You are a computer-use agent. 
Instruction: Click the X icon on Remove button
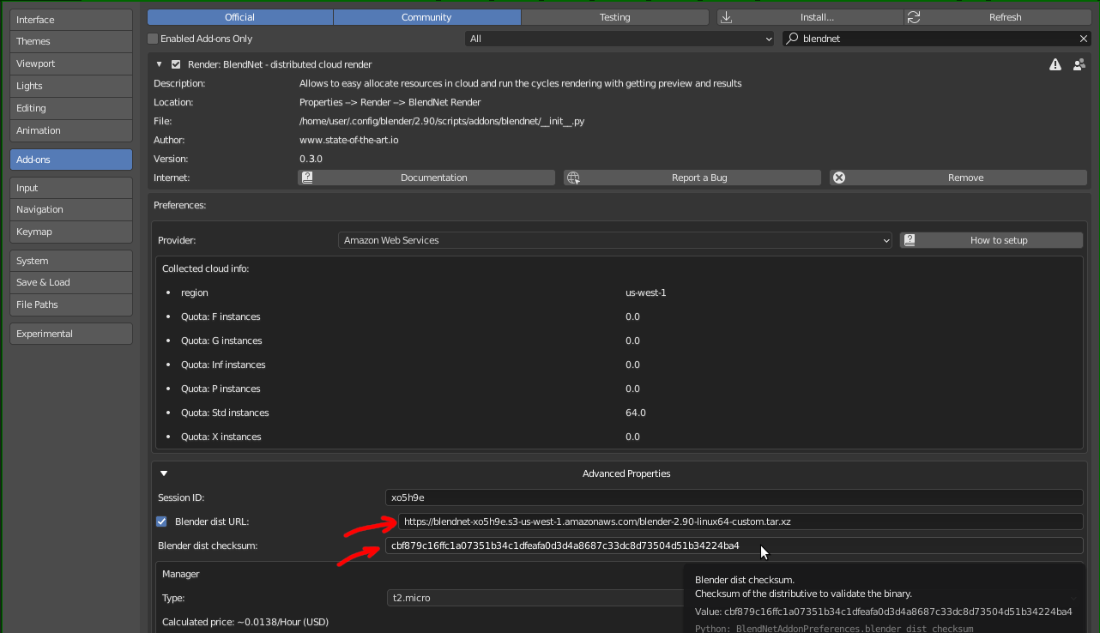(x=839, y=178)
